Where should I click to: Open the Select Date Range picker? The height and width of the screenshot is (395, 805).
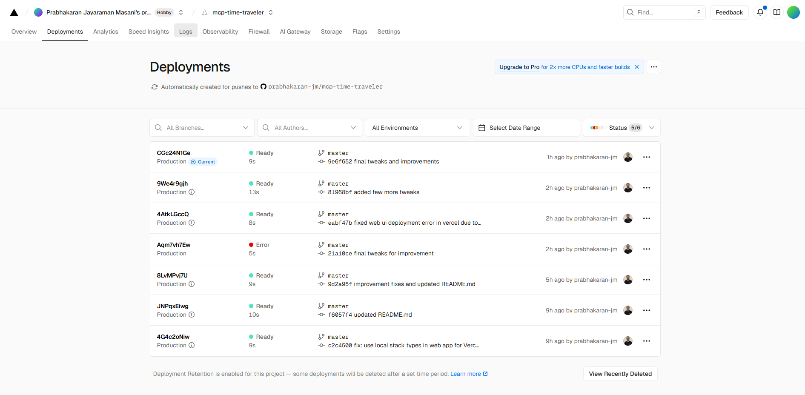tap(526, 128)
